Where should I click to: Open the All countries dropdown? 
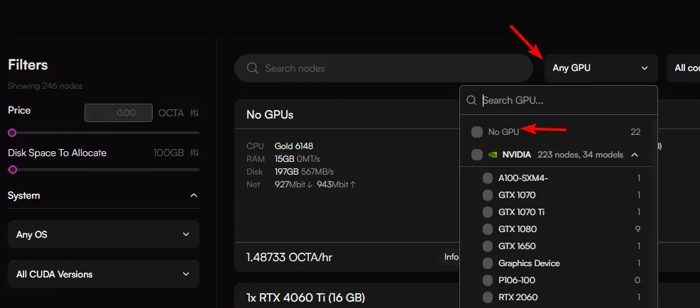(684, 68)
